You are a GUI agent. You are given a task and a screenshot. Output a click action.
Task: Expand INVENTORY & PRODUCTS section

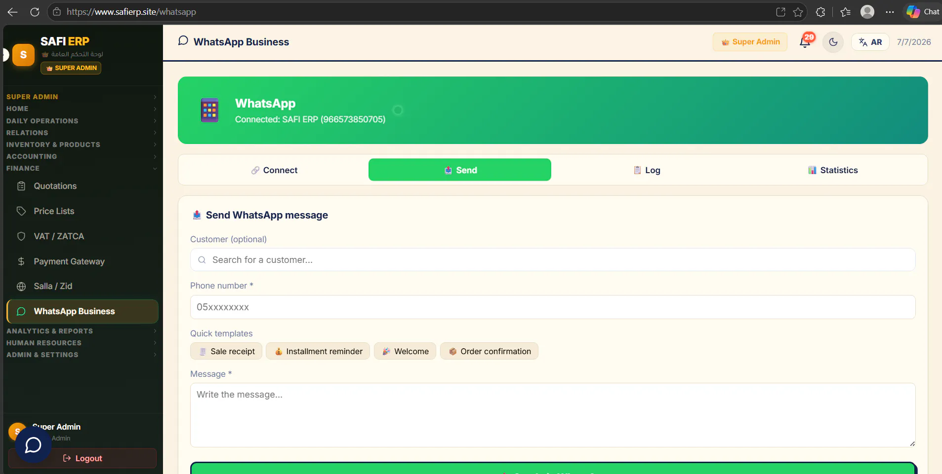tap(82, 145)
